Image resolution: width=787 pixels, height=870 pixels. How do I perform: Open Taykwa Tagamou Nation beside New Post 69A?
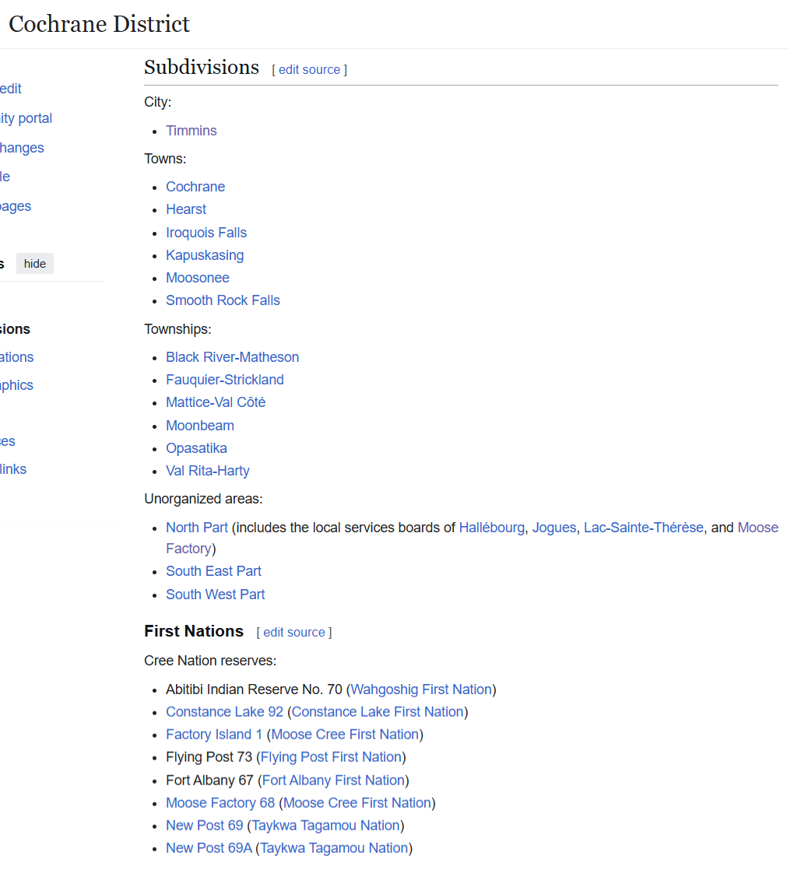click(334, 847)
